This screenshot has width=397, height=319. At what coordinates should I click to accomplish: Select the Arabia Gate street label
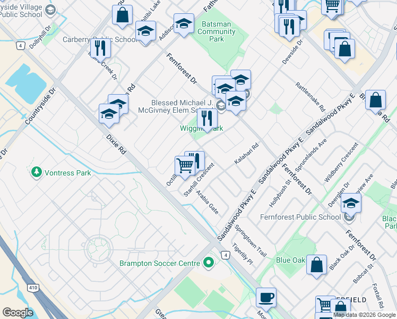[207, 202]
